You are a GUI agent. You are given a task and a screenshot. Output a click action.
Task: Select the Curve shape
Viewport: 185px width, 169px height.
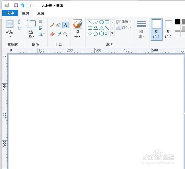96,22
